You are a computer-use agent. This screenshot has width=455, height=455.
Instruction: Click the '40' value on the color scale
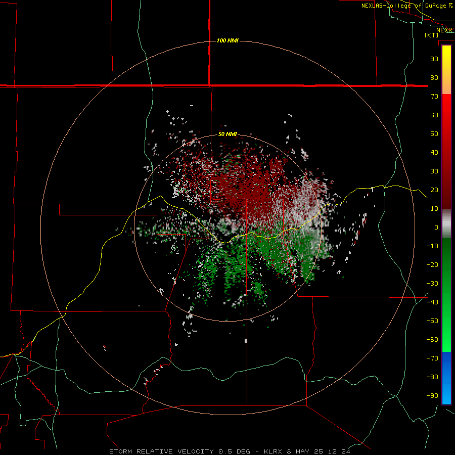click(434, 153)
